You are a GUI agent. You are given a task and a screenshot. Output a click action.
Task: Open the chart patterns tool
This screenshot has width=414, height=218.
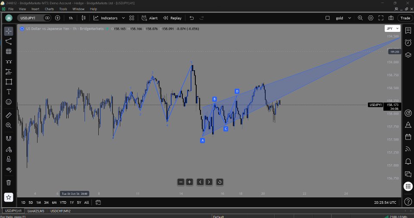click(9, 62)
